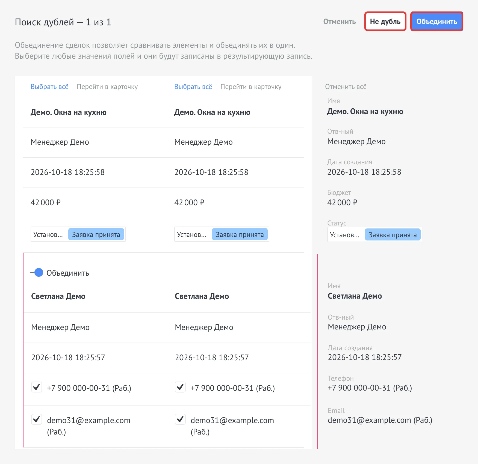The height and width of the screenshot is (464, 478).
Task: Select contact name Светлана Демо in second column
Action: pyautogui.click(x=202, y=296)
